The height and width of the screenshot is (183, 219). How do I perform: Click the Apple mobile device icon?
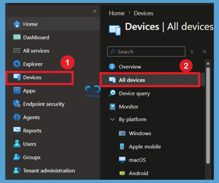pyautogui.click(x=122, y=147)
